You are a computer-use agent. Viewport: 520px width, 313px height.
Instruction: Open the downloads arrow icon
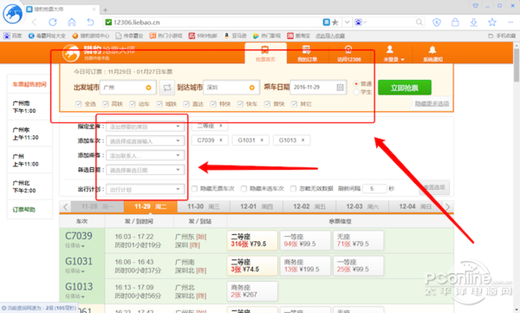(473, 23)
